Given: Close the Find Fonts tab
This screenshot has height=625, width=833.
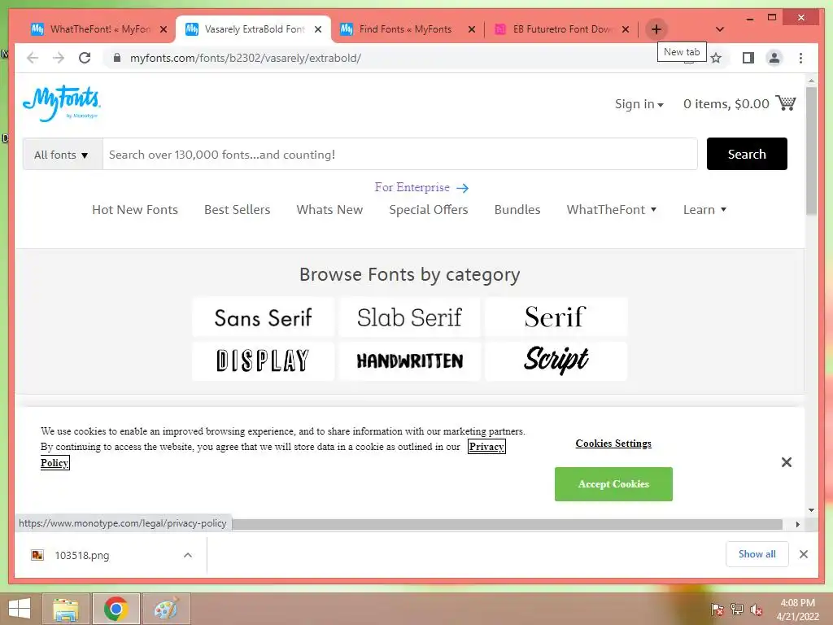Looking at the screenshot, I should [471, 29].
